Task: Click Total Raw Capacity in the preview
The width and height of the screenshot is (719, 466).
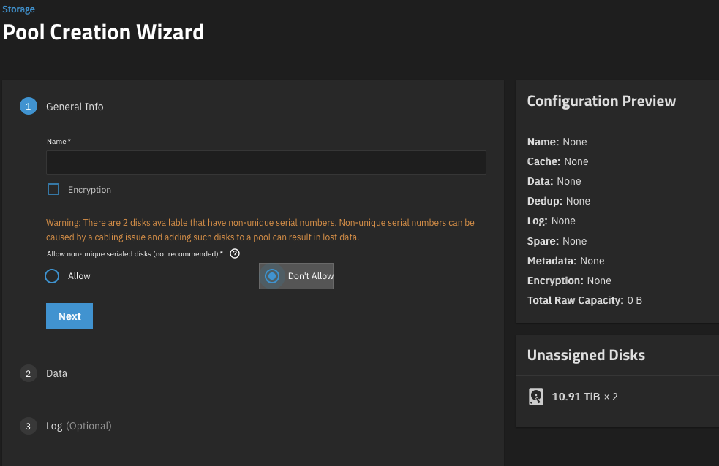Action: coord(584,300)
